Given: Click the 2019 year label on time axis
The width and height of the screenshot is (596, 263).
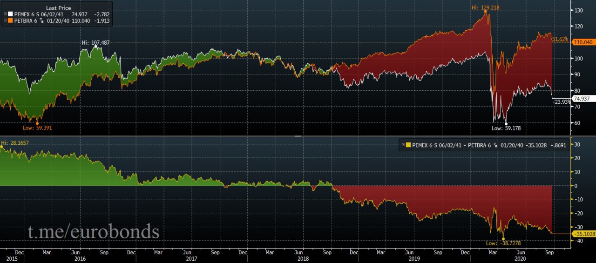Looking at the screenshot, I should click(x=413, y=258).
